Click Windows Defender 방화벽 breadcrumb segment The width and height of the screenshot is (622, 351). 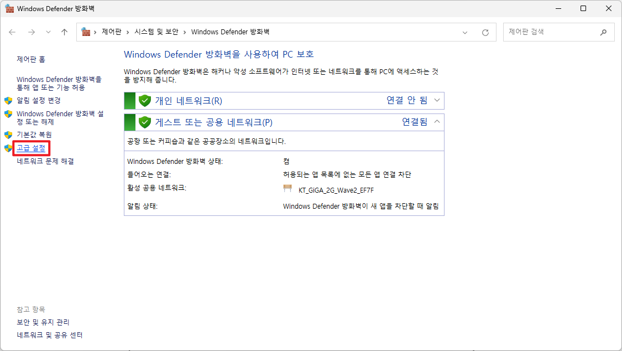230,32
